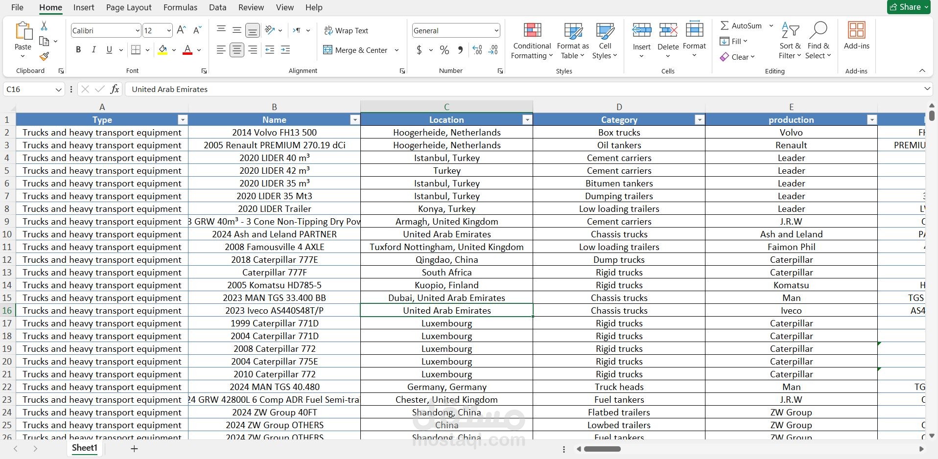Expand the formula bar
This screenshot has width=938, height=459.
(x=927, y=89)
